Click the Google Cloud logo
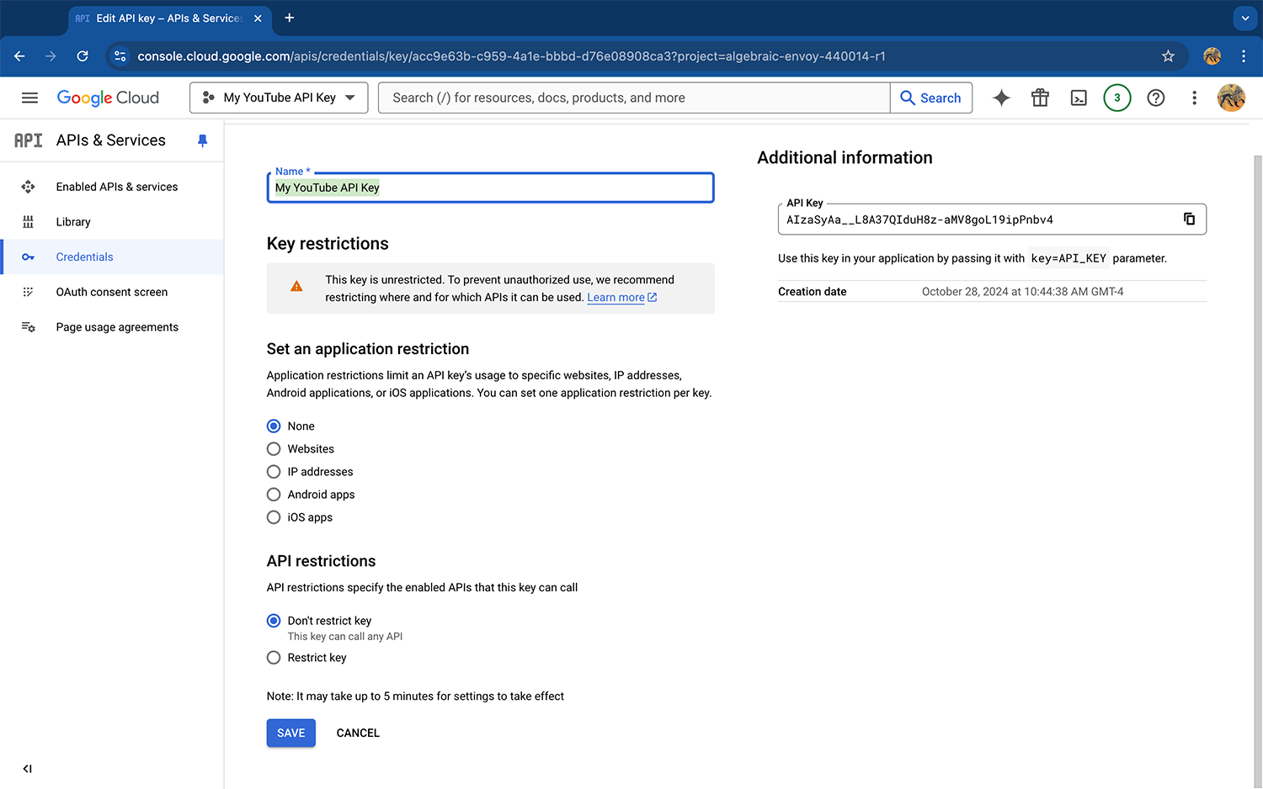Screen dimensions: 1263x789 pyautogui.click(x=108, y=98)
